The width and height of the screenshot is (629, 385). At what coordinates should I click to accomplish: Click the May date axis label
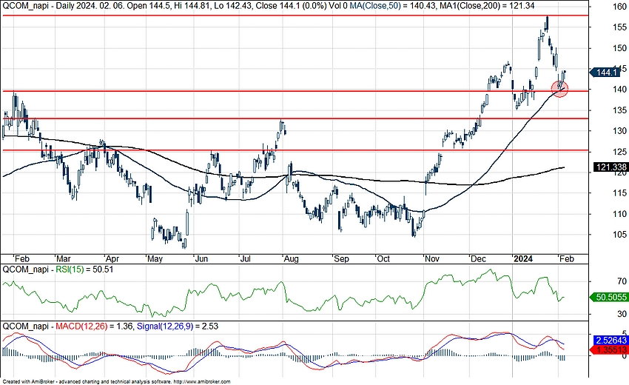[155, 259]
